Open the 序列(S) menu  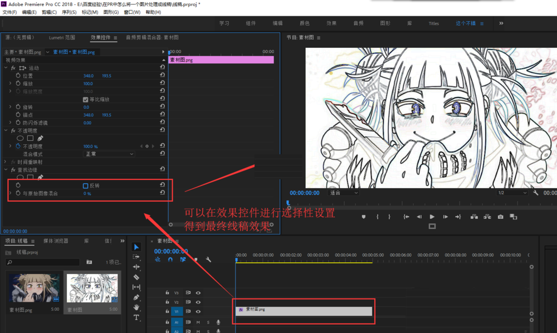click(x=69, y=12)
